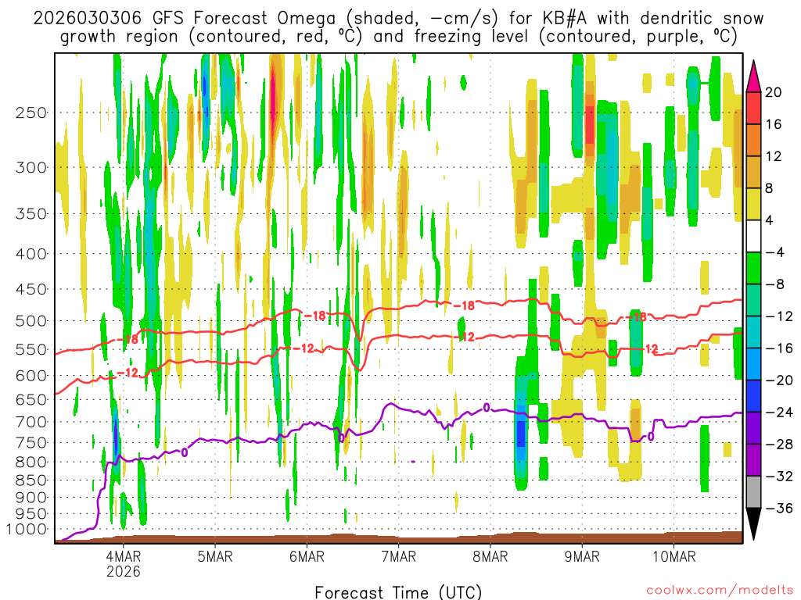Image resolution: width=801 pixels, height=600 pixels.
Task: Pick the gray -32-to--36 colorbar swatch
Action: (753, 492)
